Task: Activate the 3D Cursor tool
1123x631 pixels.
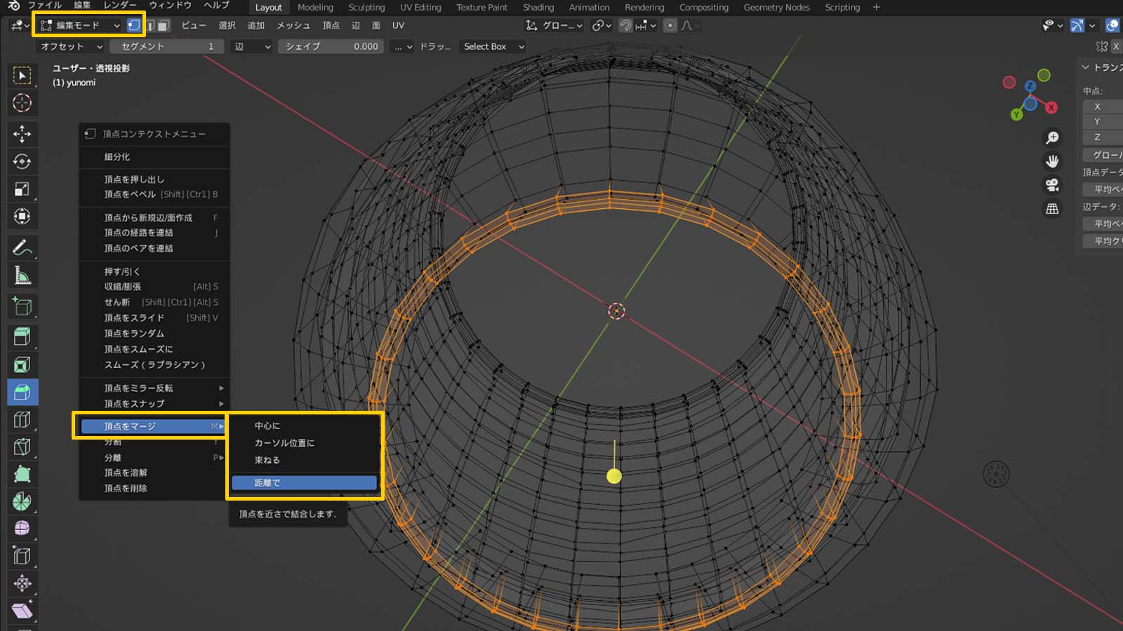Action: [22, 103]
